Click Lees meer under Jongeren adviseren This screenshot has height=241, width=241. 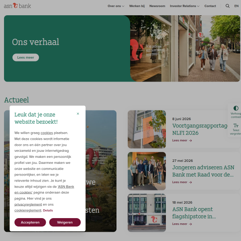[182, 182]
